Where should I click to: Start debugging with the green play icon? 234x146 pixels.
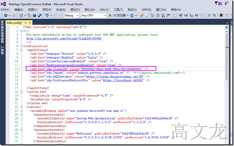tap(110, 16)
